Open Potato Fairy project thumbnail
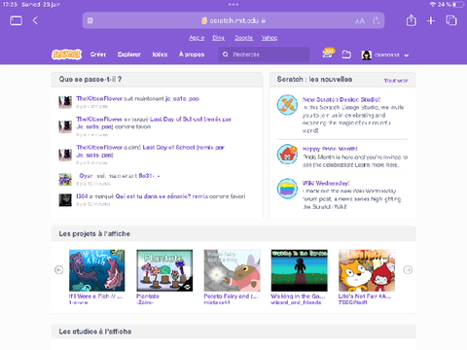This screenshot has height=350, width=467. tap(232, 270)
